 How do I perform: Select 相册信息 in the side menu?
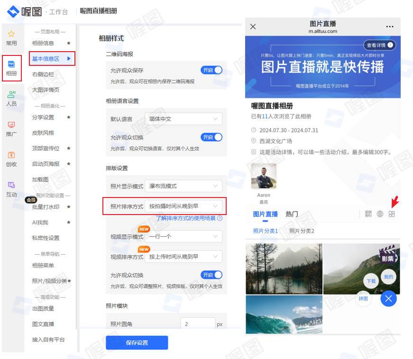point(43,43)
